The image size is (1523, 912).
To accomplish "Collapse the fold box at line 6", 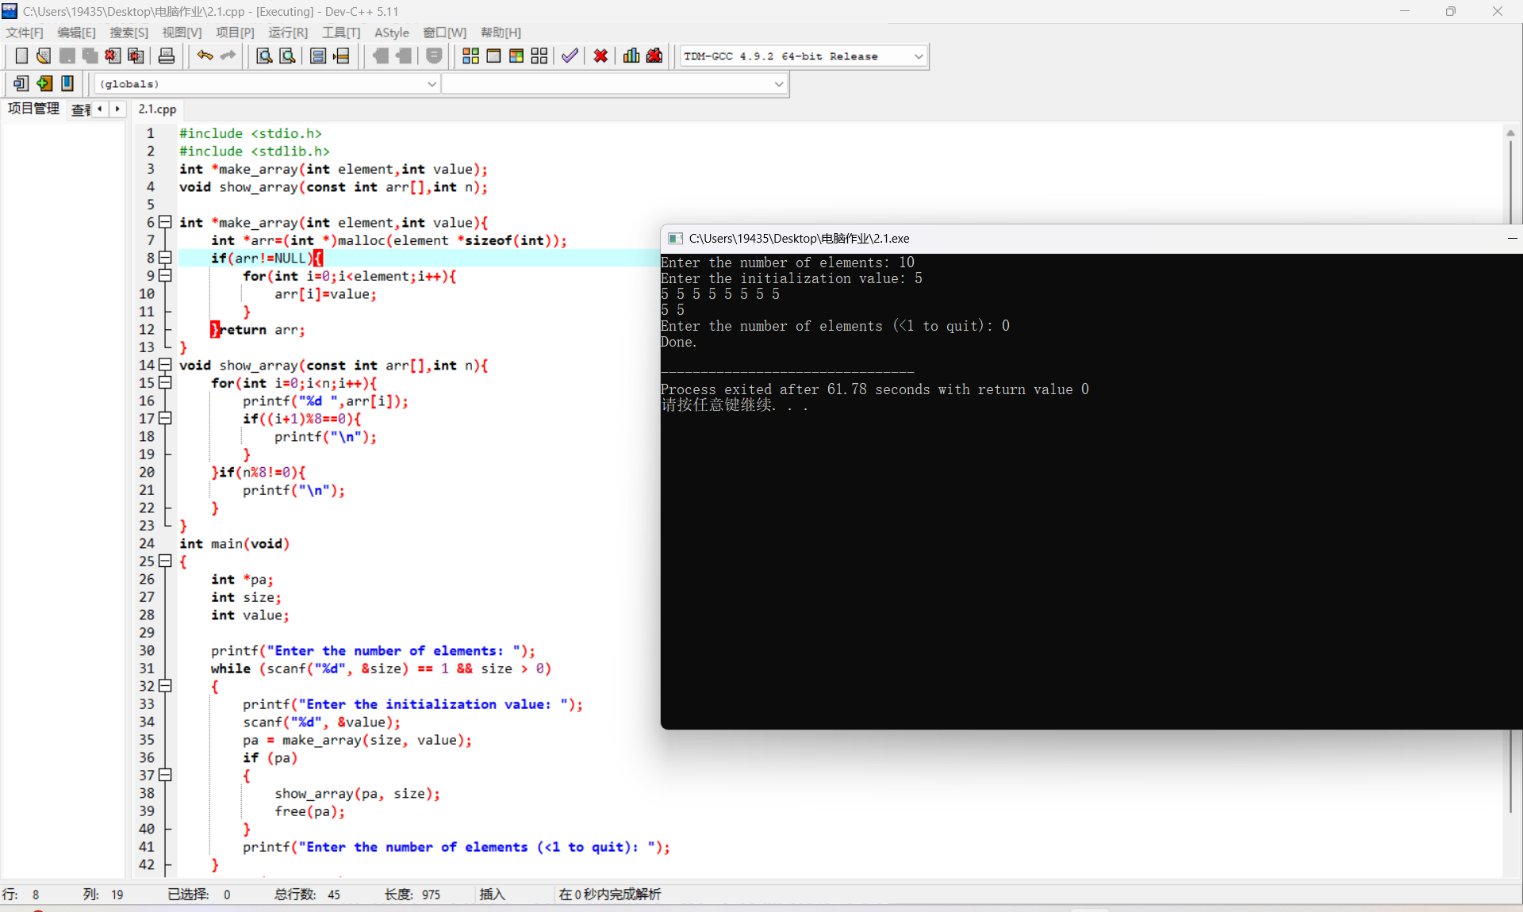I will click(x=165, y=222).
